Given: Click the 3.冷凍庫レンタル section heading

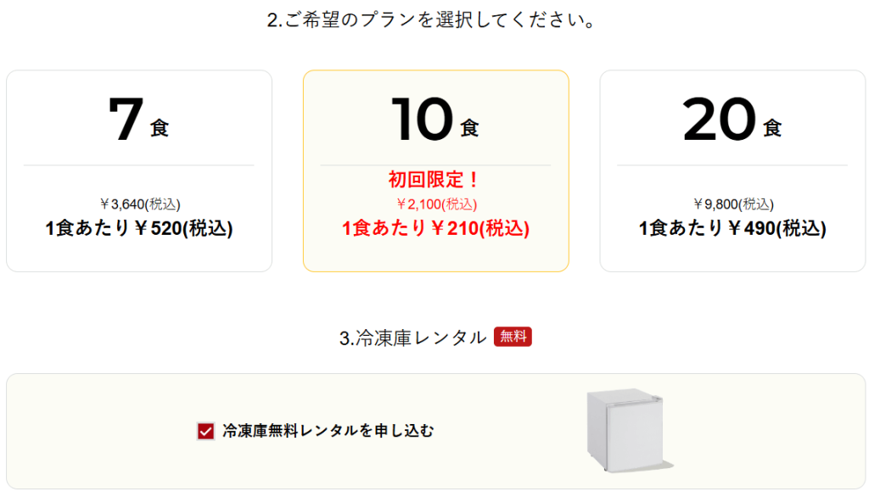Looking at the screenshot, I should click(x=412, y=338).
